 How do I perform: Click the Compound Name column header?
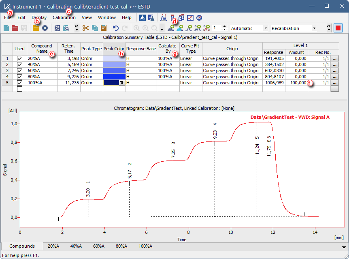tap(42, 49)
